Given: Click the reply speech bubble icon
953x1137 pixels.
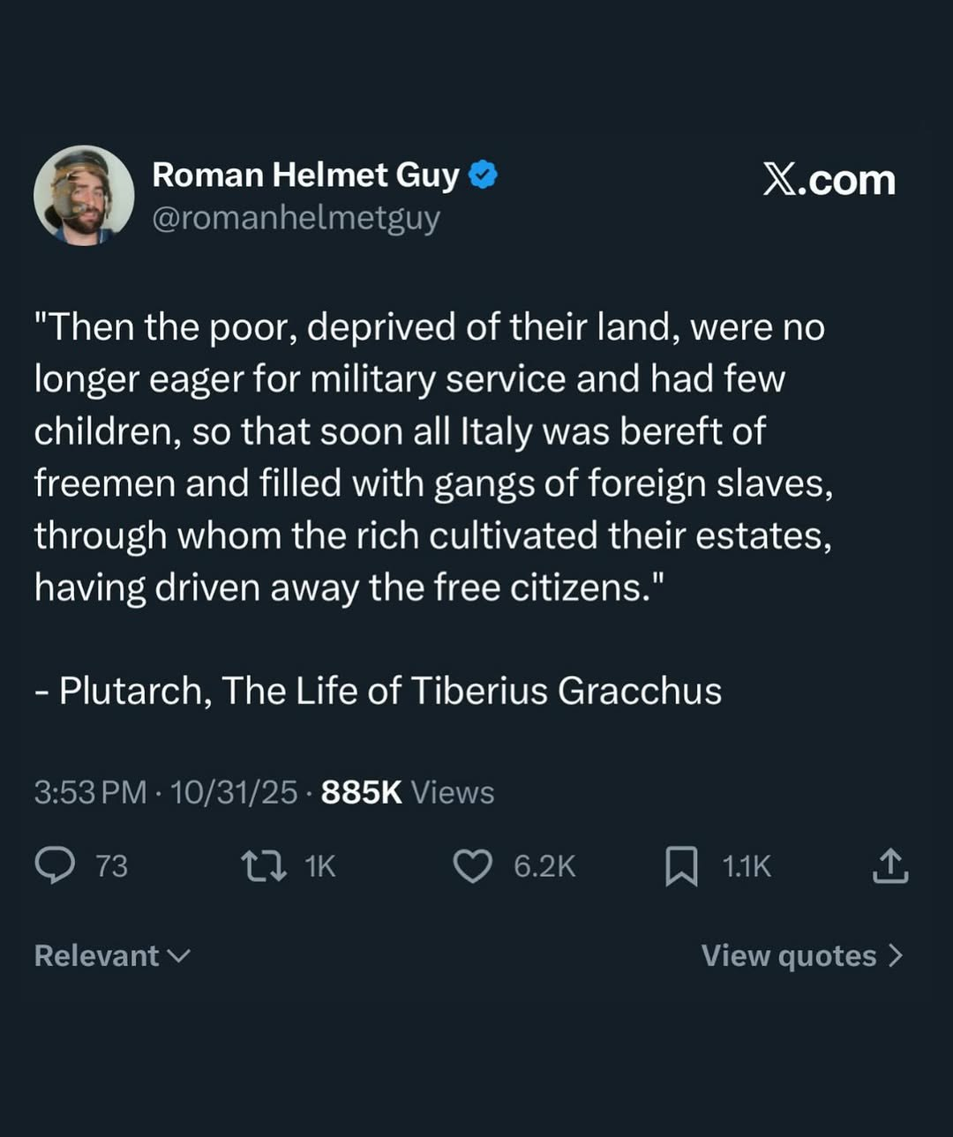Looking at the screenshot, I should (55, 865).
